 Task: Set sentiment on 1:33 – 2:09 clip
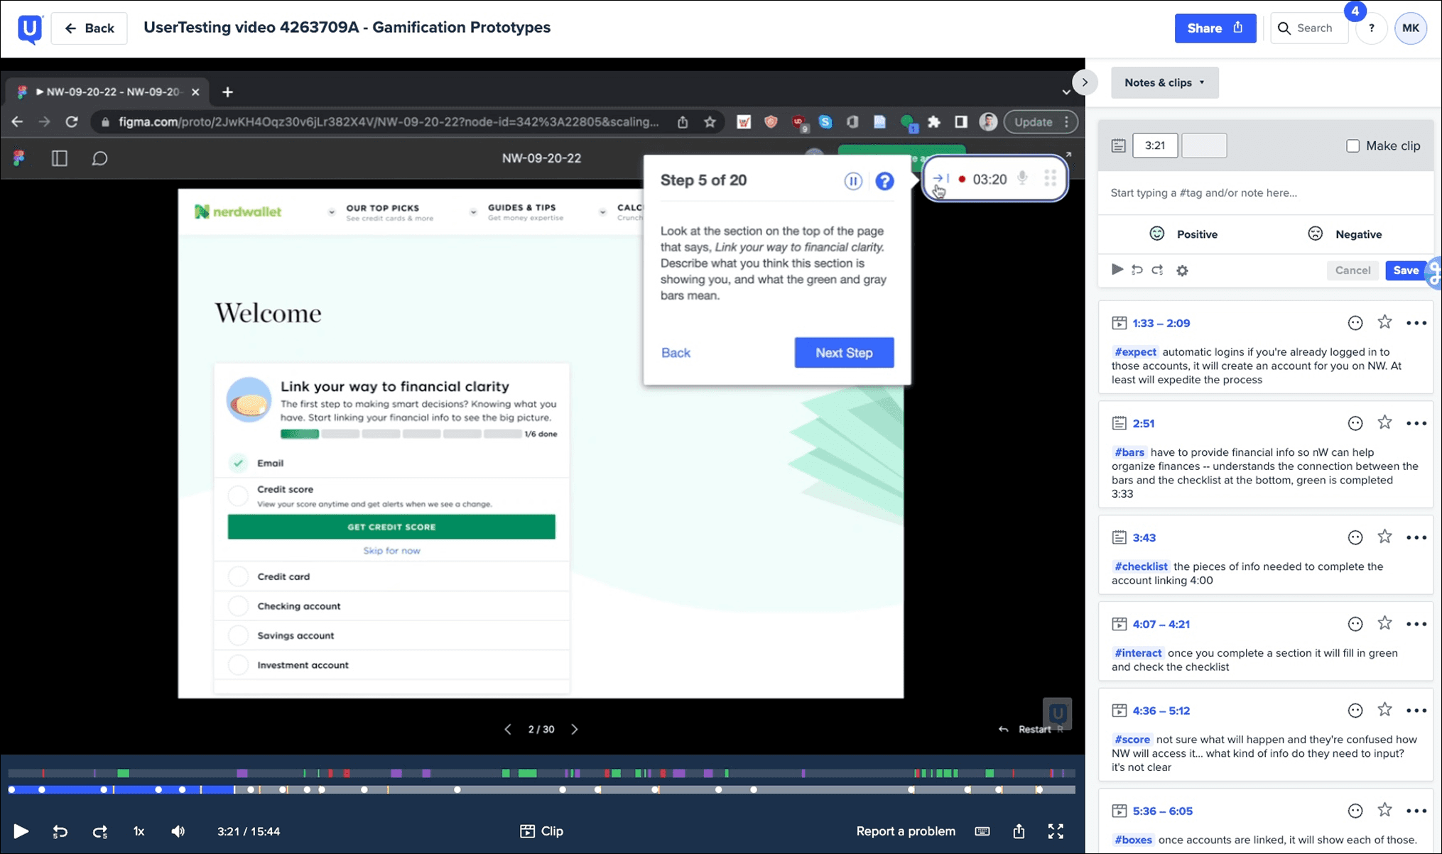click(x=1355, y=323)
